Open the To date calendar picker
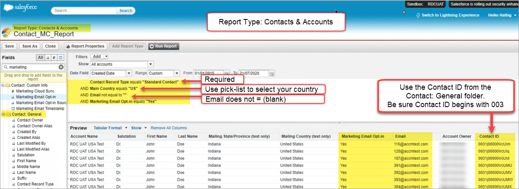This screenshot has width=519, height=189. pos(272,73)
